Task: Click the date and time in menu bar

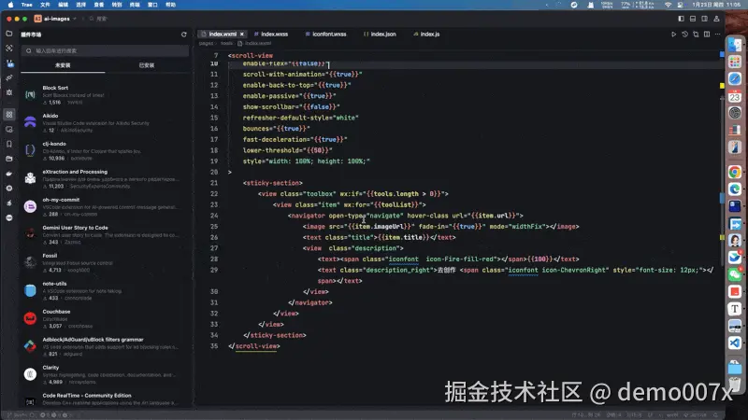Action: point(716,5)
